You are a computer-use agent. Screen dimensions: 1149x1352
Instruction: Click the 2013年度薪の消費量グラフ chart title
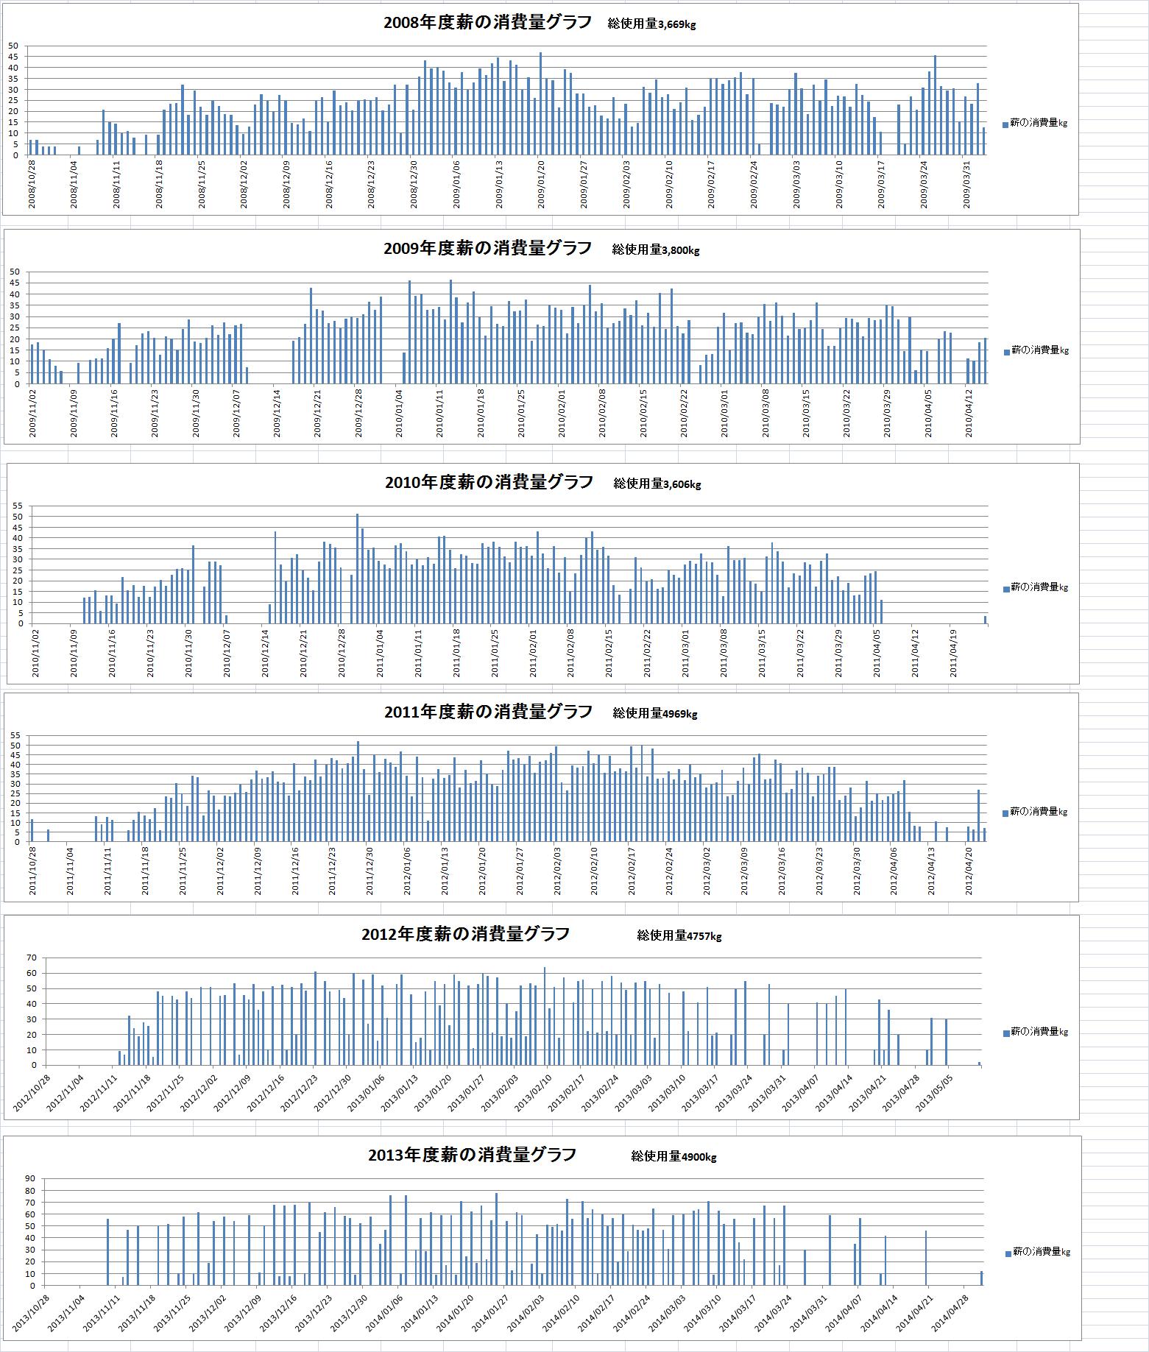click(x=472, y=1154)
